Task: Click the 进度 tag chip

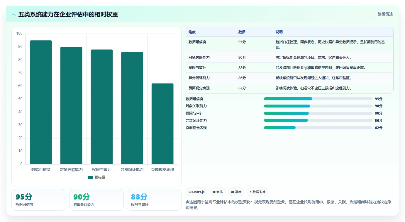Action: 236,192
